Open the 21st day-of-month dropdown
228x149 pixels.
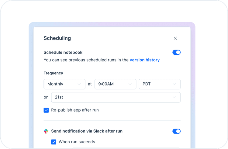point(116,97)
